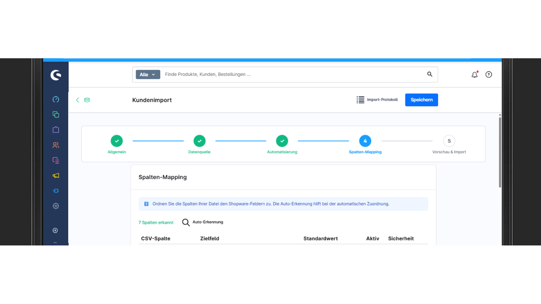The height and width of the screenshot is (304, 541).
Task: Open the Settings gear icon
Action: (x=56, y=206)
